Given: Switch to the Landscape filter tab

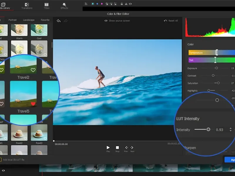Looking at the screenshot, I should pos(29,20).
